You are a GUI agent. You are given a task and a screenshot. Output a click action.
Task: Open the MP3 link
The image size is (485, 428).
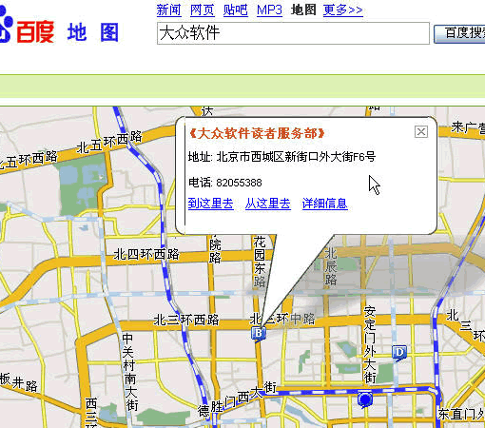point(269,10)
